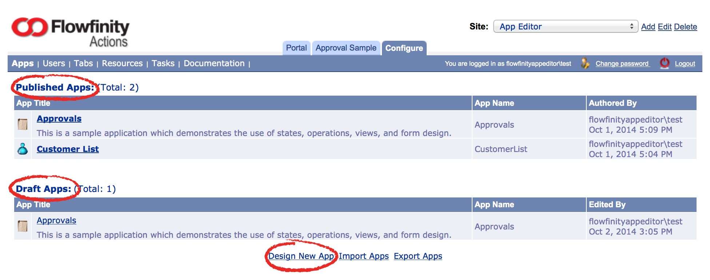Image resolution: width=710 pixels, height=280 pixels.
Task: Click the Change password link
Action: click(x=622, y=64)
